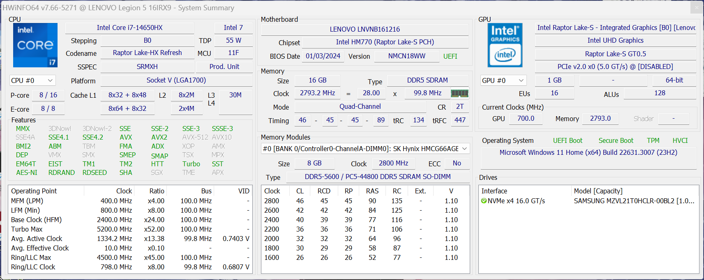Click the SAMSUNG MZVL21T0HCLR drive entry
Screen dimensions: 704x280
pyautogui.click(x=634, y=201)
